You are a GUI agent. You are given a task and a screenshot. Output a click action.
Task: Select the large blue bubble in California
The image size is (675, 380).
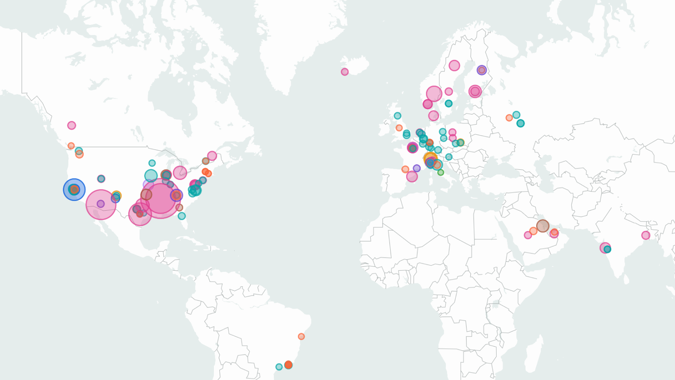74,190
